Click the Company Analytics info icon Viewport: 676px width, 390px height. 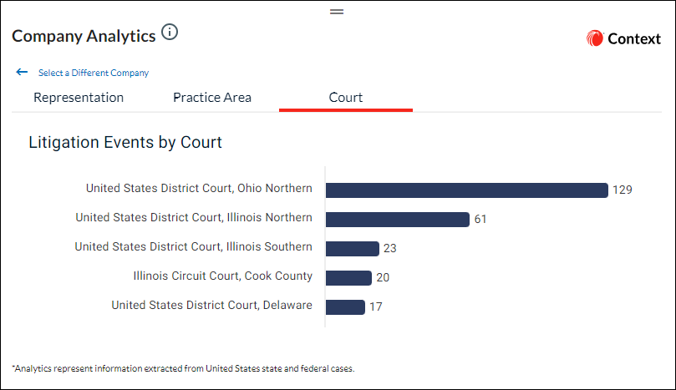(170, 32)
